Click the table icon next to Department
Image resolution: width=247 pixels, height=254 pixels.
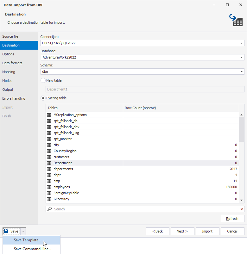(x=49, y=163)
